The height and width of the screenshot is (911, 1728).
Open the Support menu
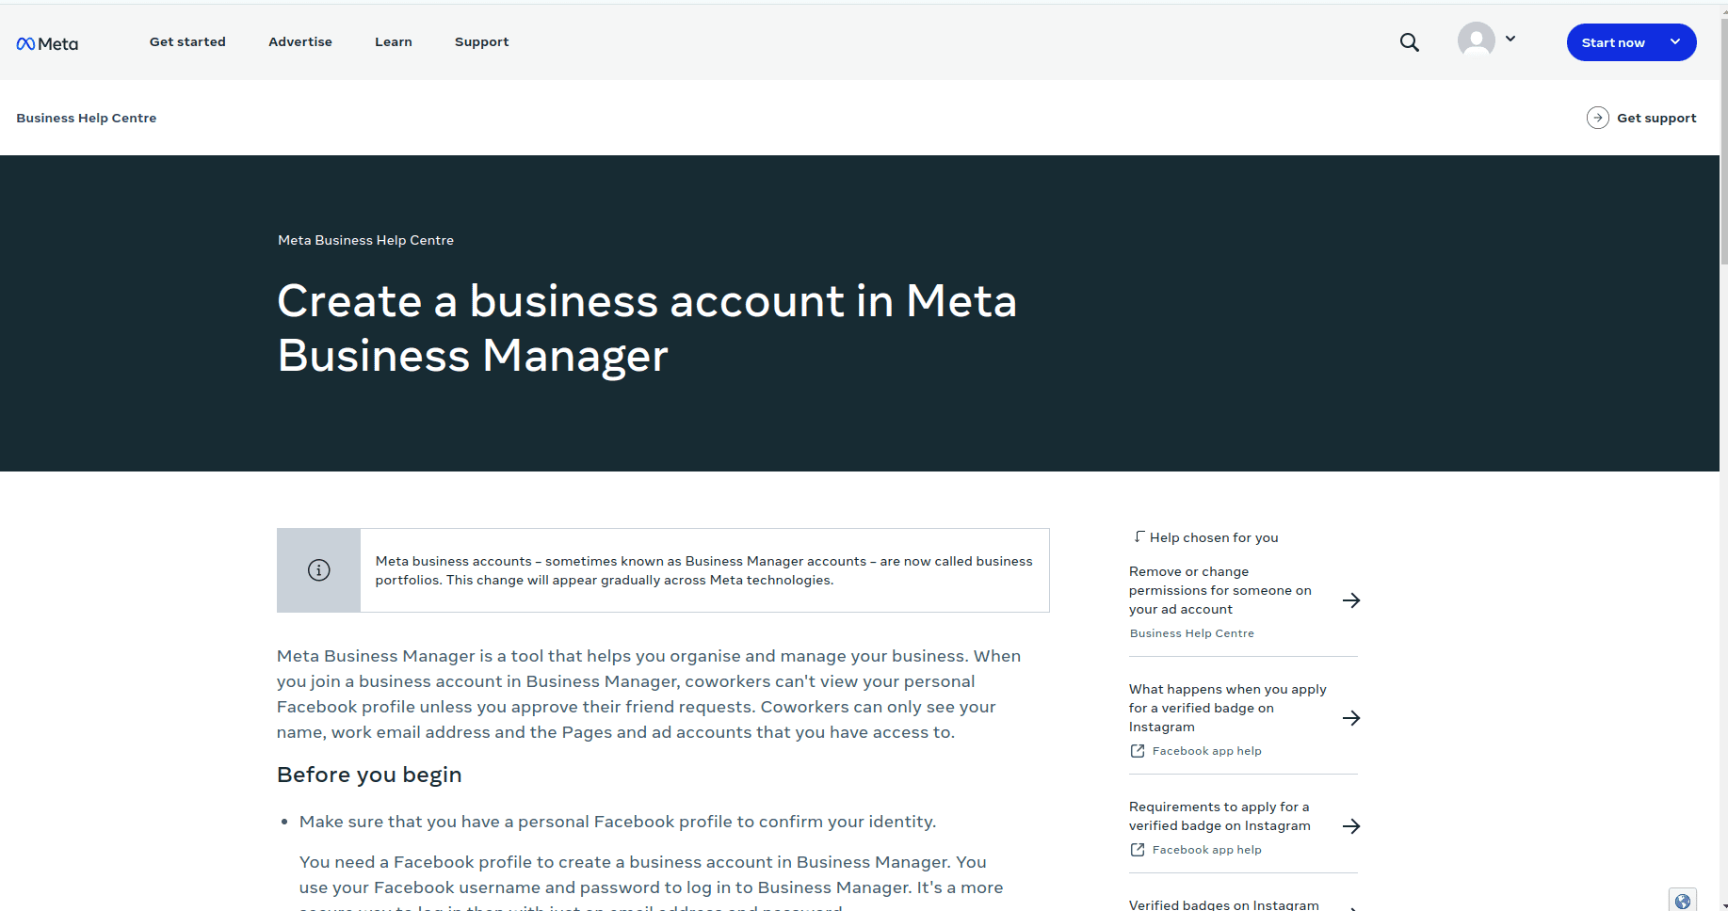pos(481,42)
